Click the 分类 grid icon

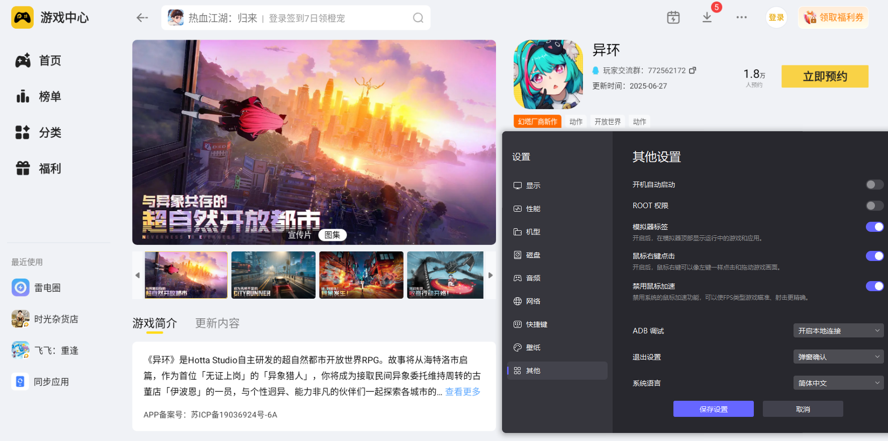pyautogui.click(x=23, y=132)
